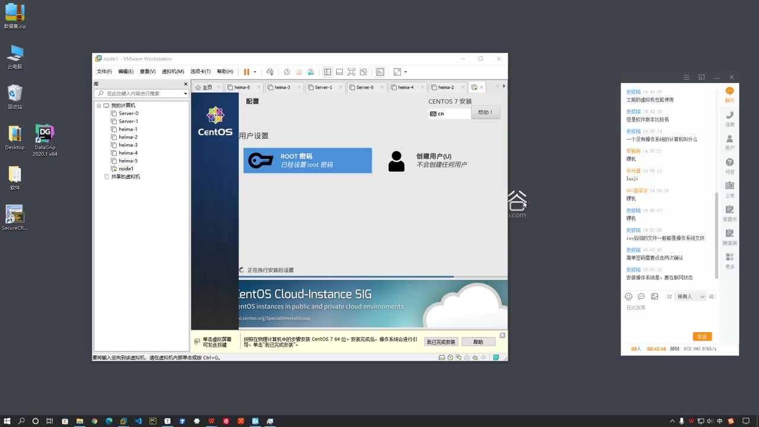This screenshot has height=427, width=759.
Task: Click the orange 发送 send button
Action: click(x=702, y=336)
